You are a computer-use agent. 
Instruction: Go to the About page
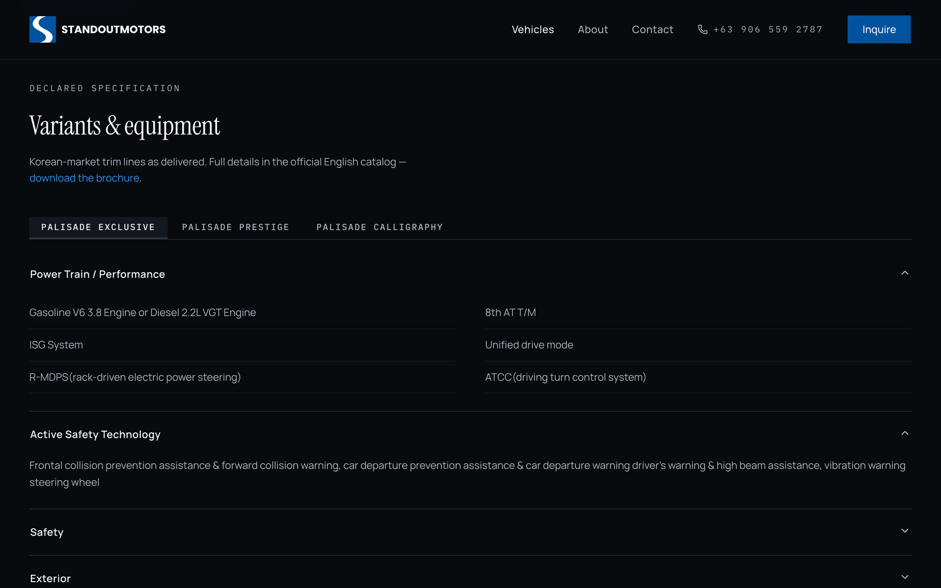(x=593, y=29)
